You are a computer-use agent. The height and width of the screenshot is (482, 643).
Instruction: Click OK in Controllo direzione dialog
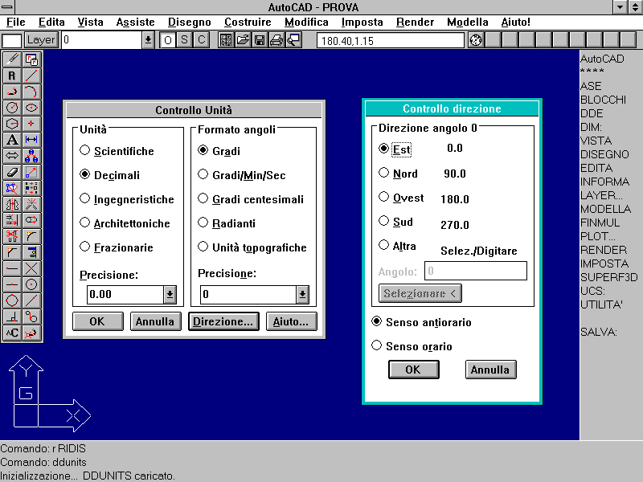pos(413,370)
